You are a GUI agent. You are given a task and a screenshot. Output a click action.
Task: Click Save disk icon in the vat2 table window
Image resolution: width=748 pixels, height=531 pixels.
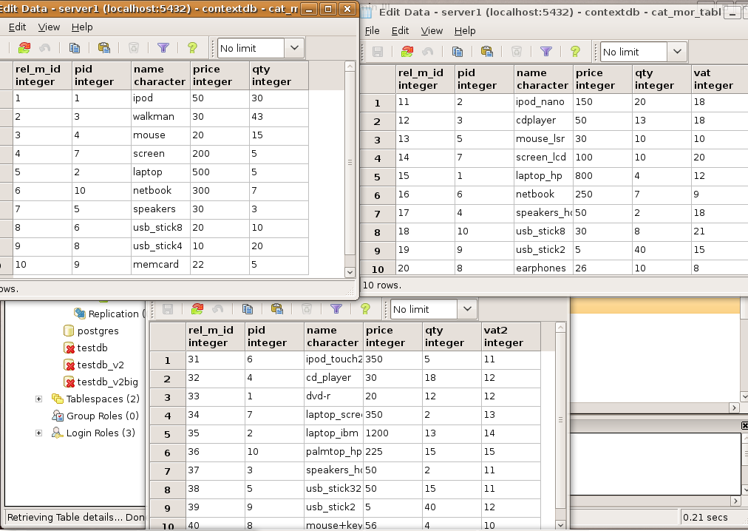[x=168, y=309]
